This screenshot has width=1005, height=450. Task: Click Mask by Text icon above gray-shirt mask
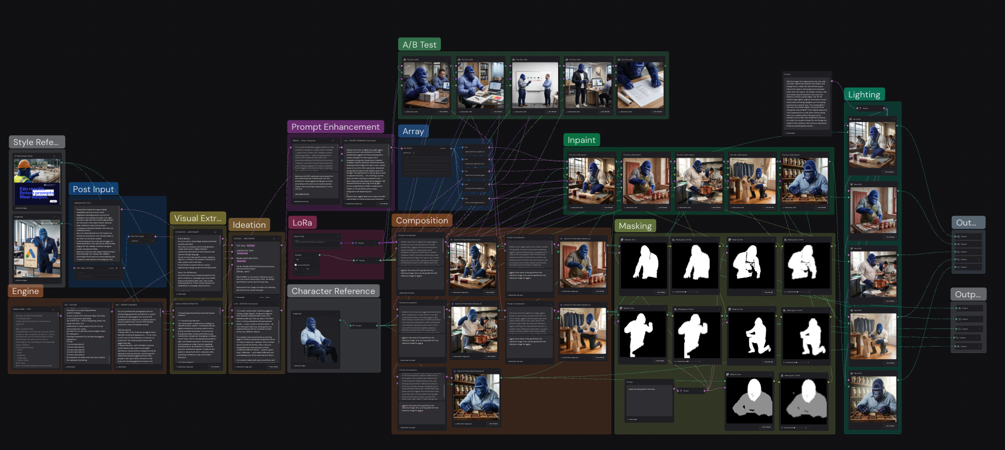click(x=727, y=374)
